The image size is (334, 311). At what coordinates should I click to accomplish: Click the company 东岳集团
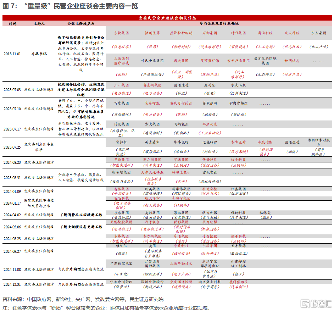click(319, 33)
